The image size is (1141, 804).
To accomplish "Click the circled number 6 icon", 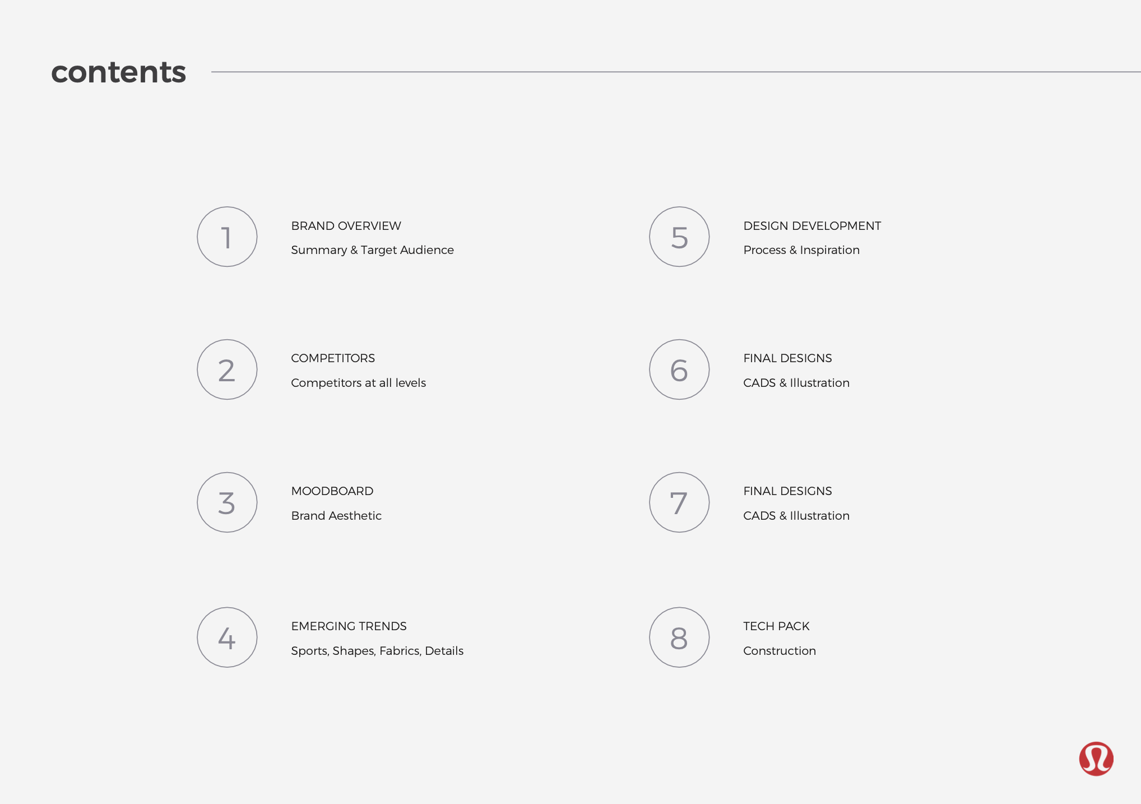I will [x=679, y=369].
